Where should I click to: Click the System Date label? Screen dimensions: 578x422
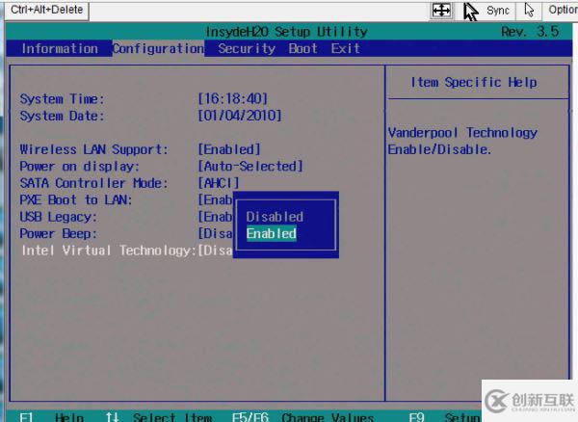pyautogui.click(x=62, y=116)
